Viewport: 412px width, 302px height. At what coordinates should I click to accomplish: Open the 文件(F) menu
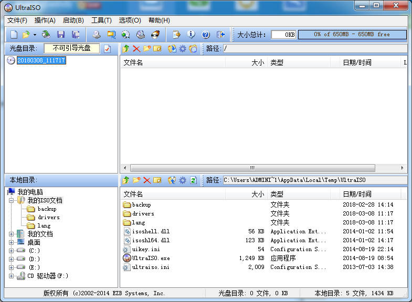tap(17, 20)
